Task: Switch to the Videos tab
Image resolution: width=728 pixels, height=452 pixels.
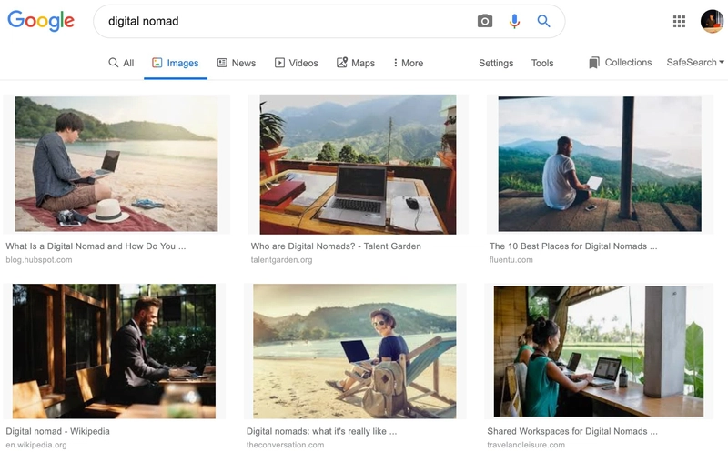Action: [x=296, y=63]
